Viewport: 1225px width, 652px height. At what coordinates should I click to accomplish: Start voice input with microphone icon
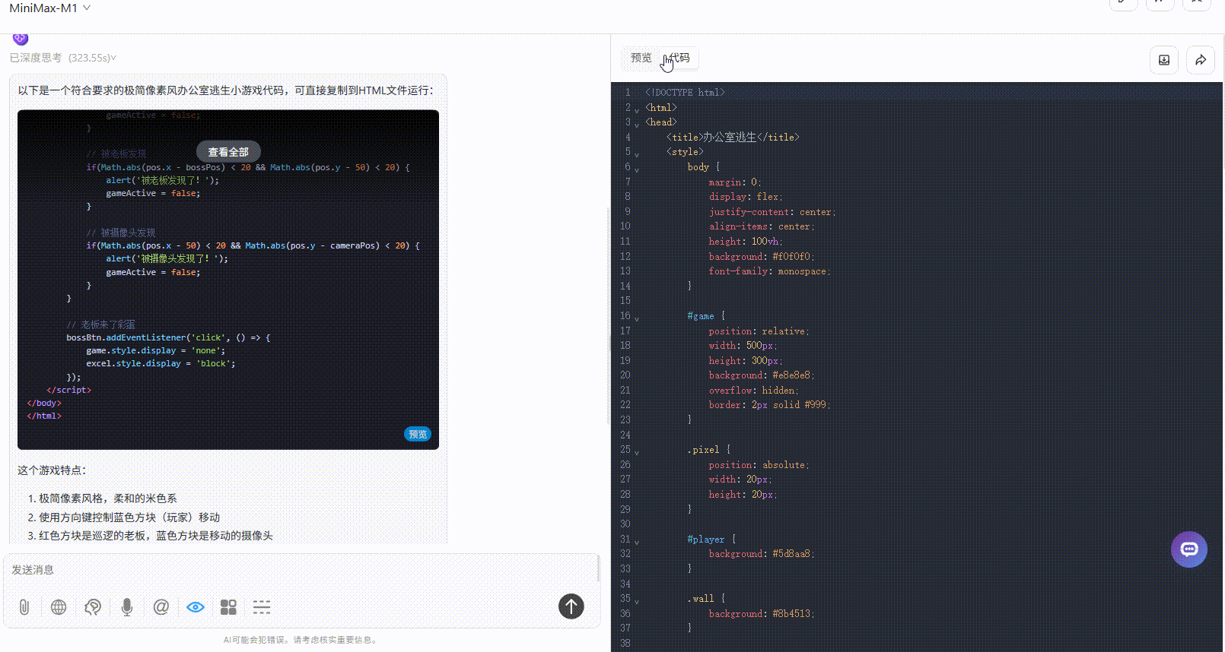point(127,607)
